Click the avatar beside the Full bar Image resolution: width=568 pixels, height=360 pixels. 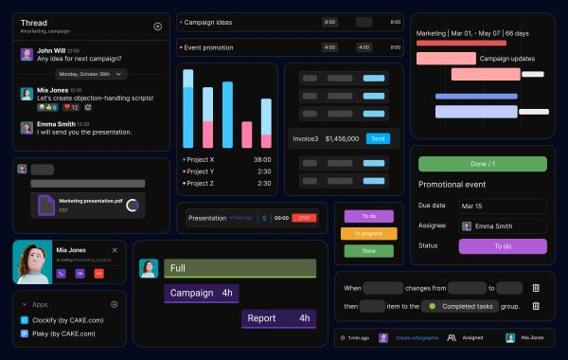[149, 268]
